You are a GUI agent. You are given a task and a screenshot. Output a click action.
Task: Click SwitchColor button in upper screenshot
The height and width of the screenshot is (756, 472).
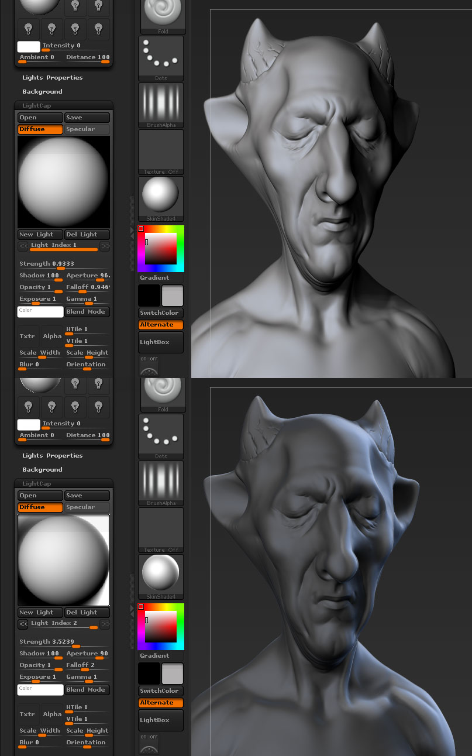(x=161, y=313)
